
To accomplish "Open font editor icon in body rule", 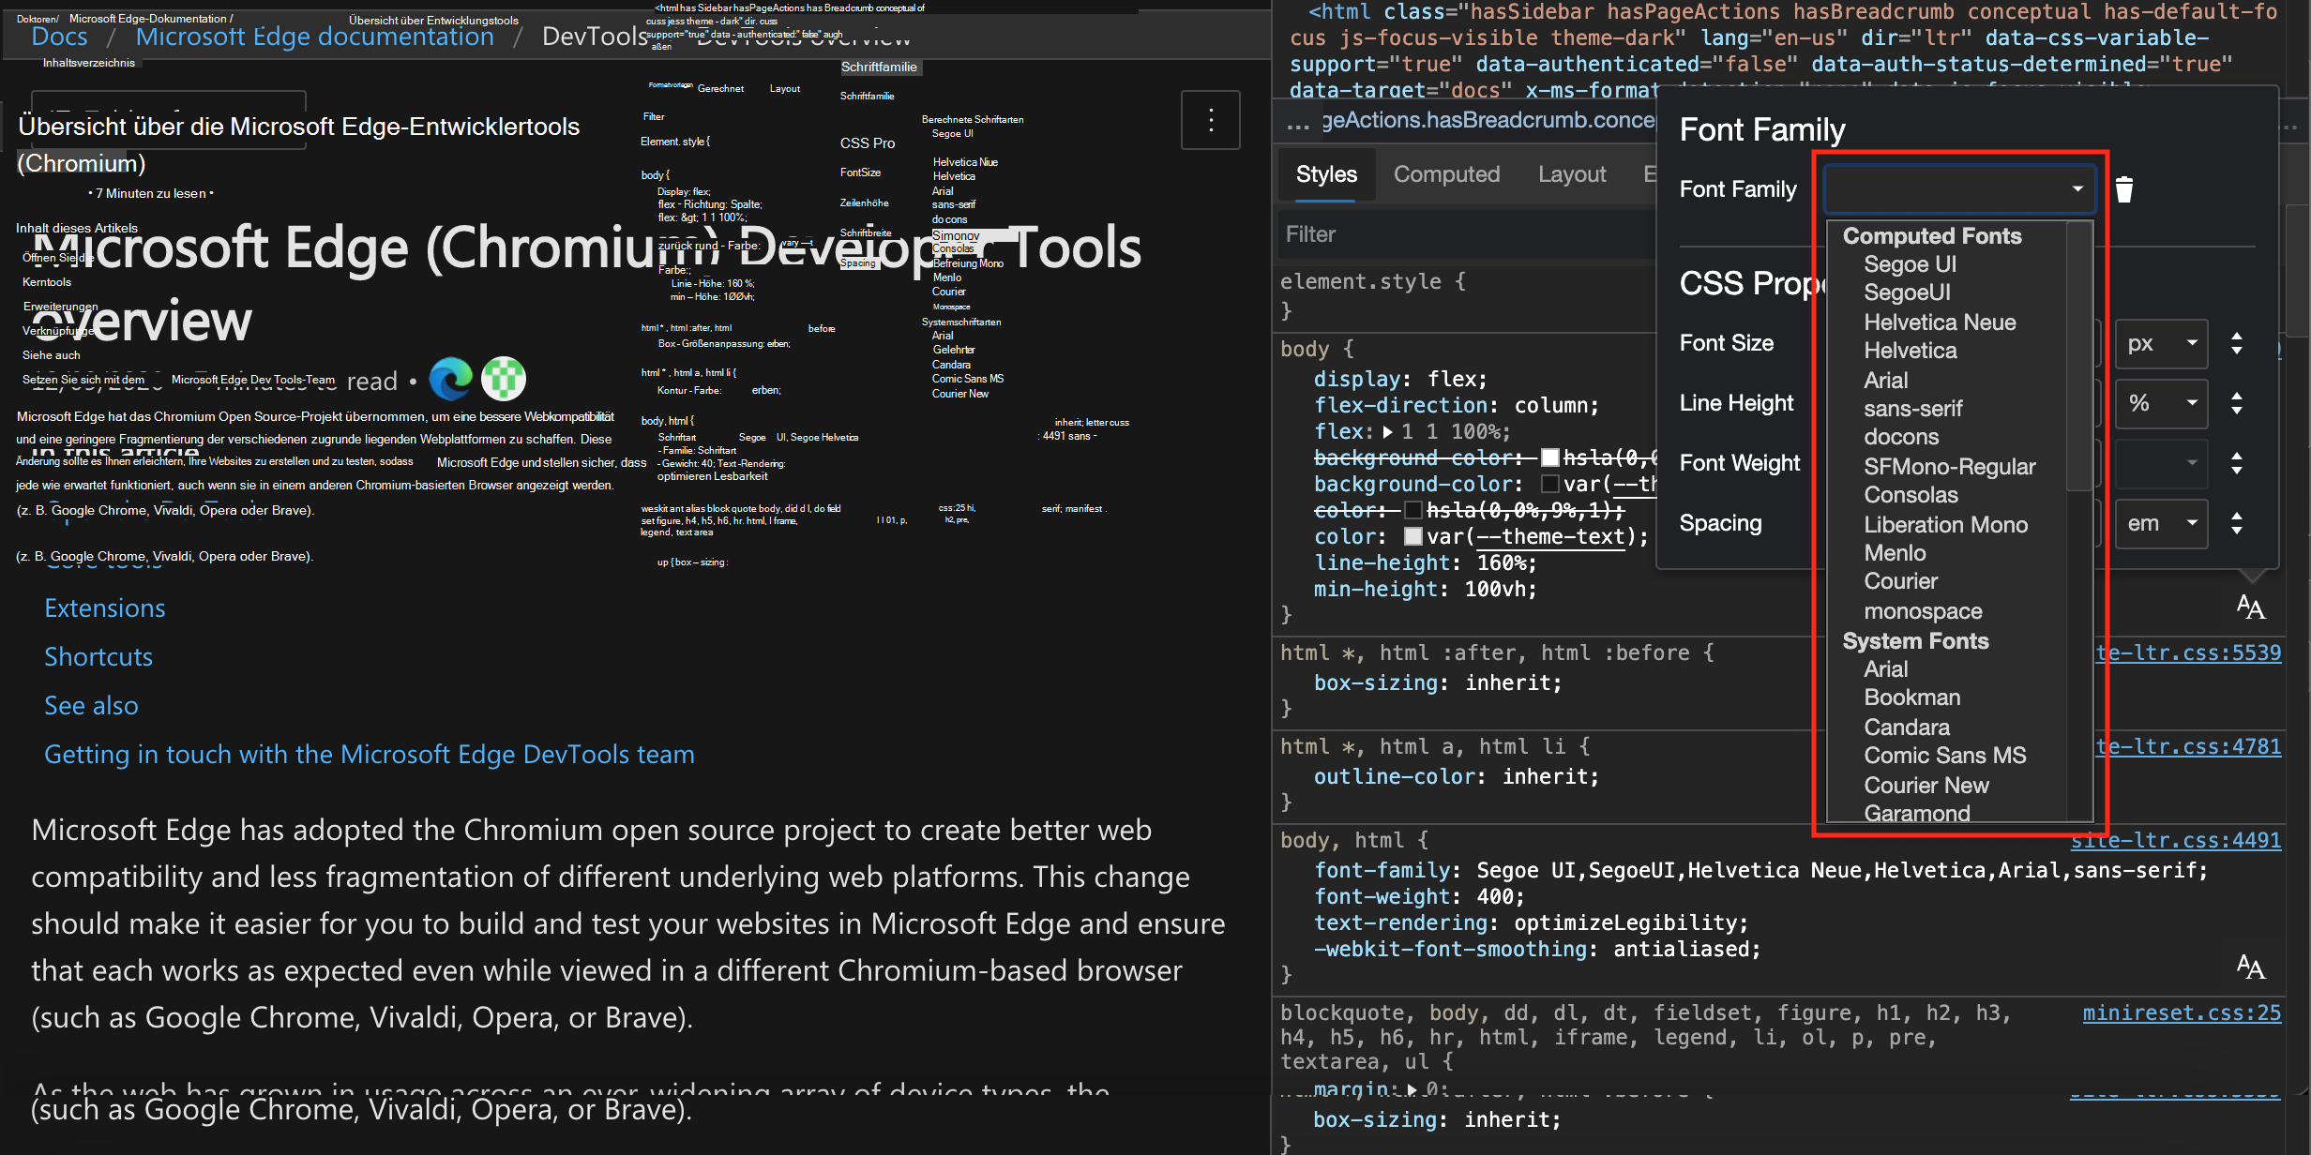I will [x=2250, y=607].
